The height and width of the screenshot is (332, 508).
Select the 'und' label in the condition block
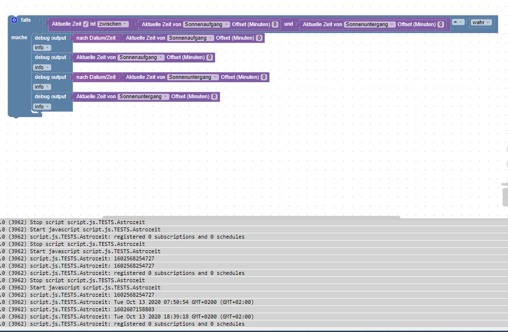click(288, 24)
